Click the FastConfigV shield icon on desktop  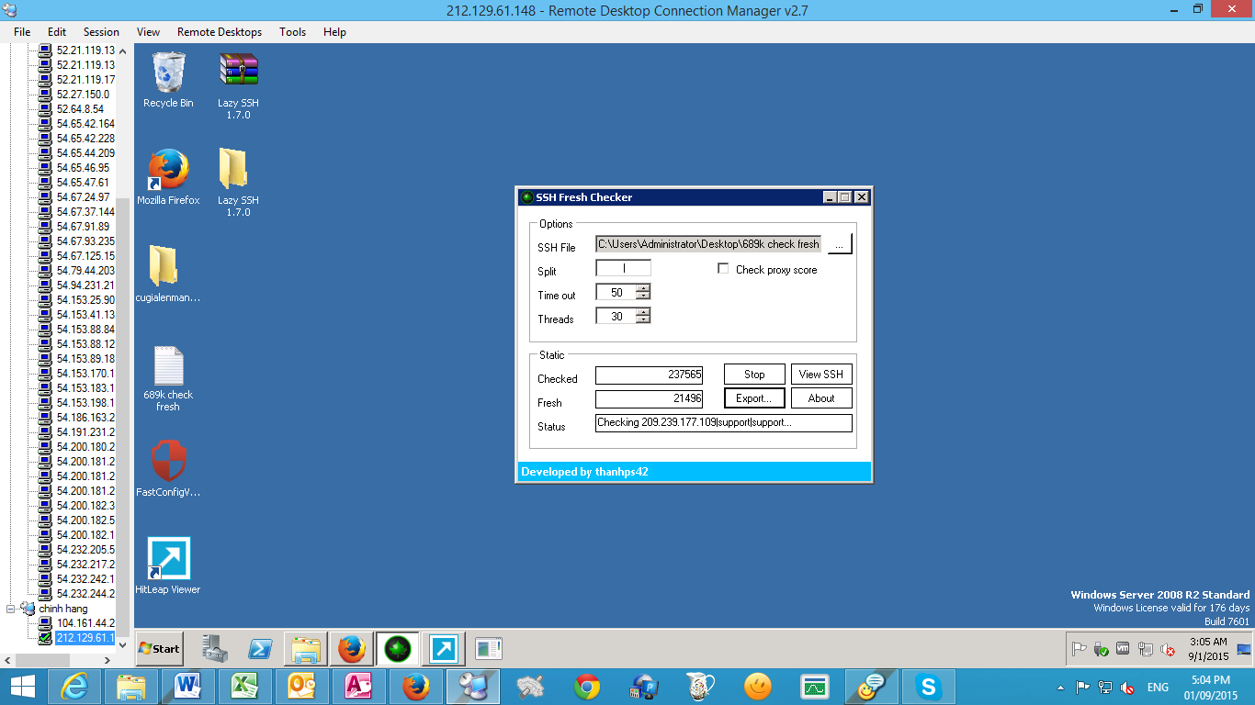pyautogui.click(x=168, y=462)
